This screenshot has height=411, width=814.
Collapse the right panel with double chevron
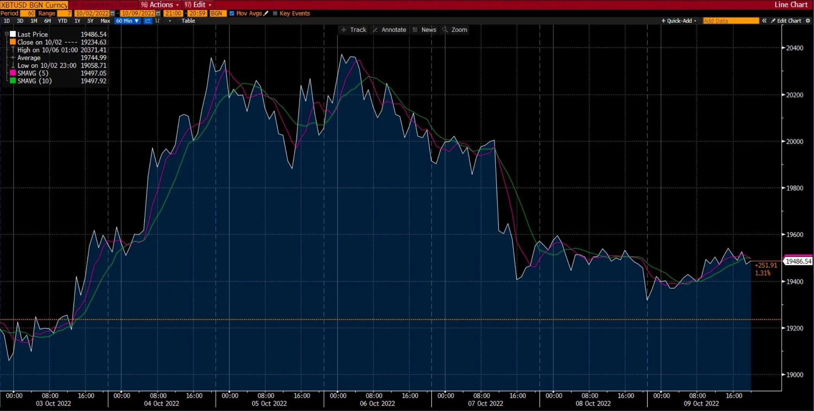pos(765,21)
